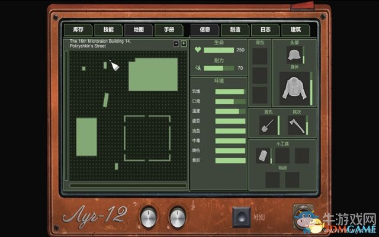Switch to the 信息 info tab

coord(205,30)
